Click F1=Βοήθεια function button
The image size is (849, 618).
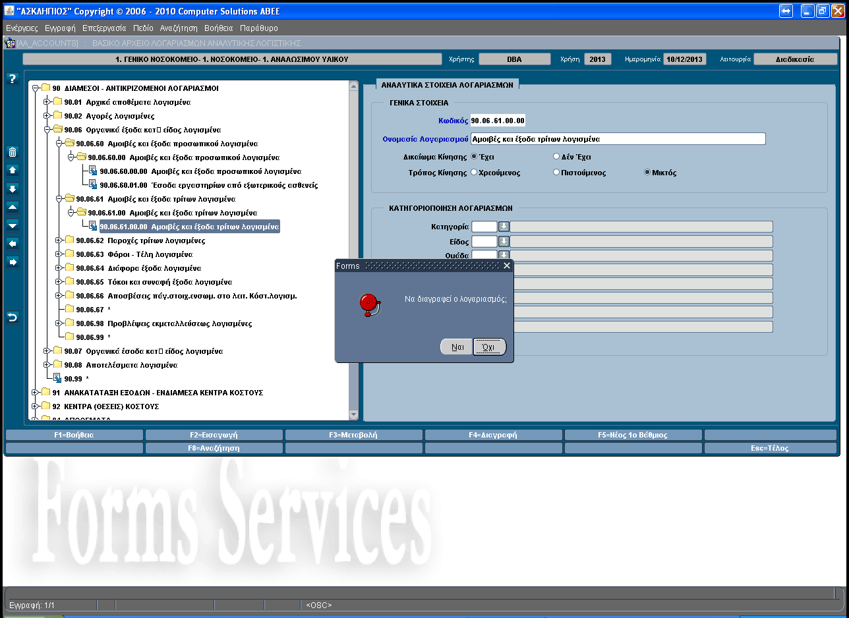pyautogui.click(x=74, y=435)
